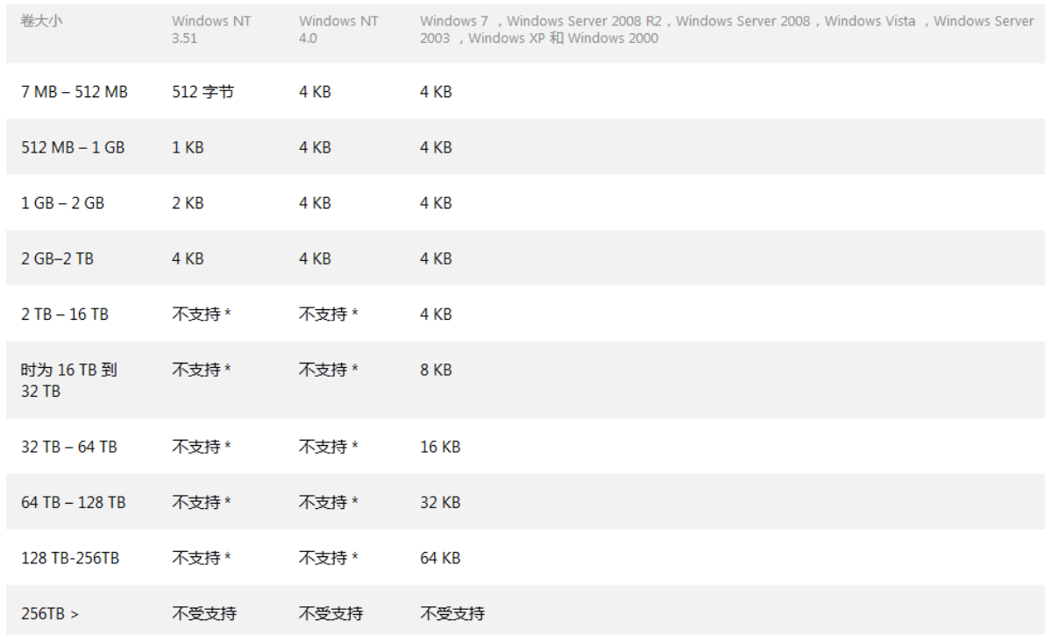
Task: Select the '128 TB-256TB' row label
Action: 70,558
